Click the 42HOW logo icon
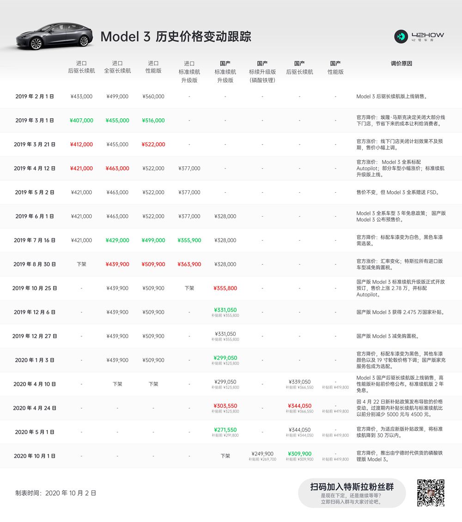The image size is (462, 522). tap(401, 36)
